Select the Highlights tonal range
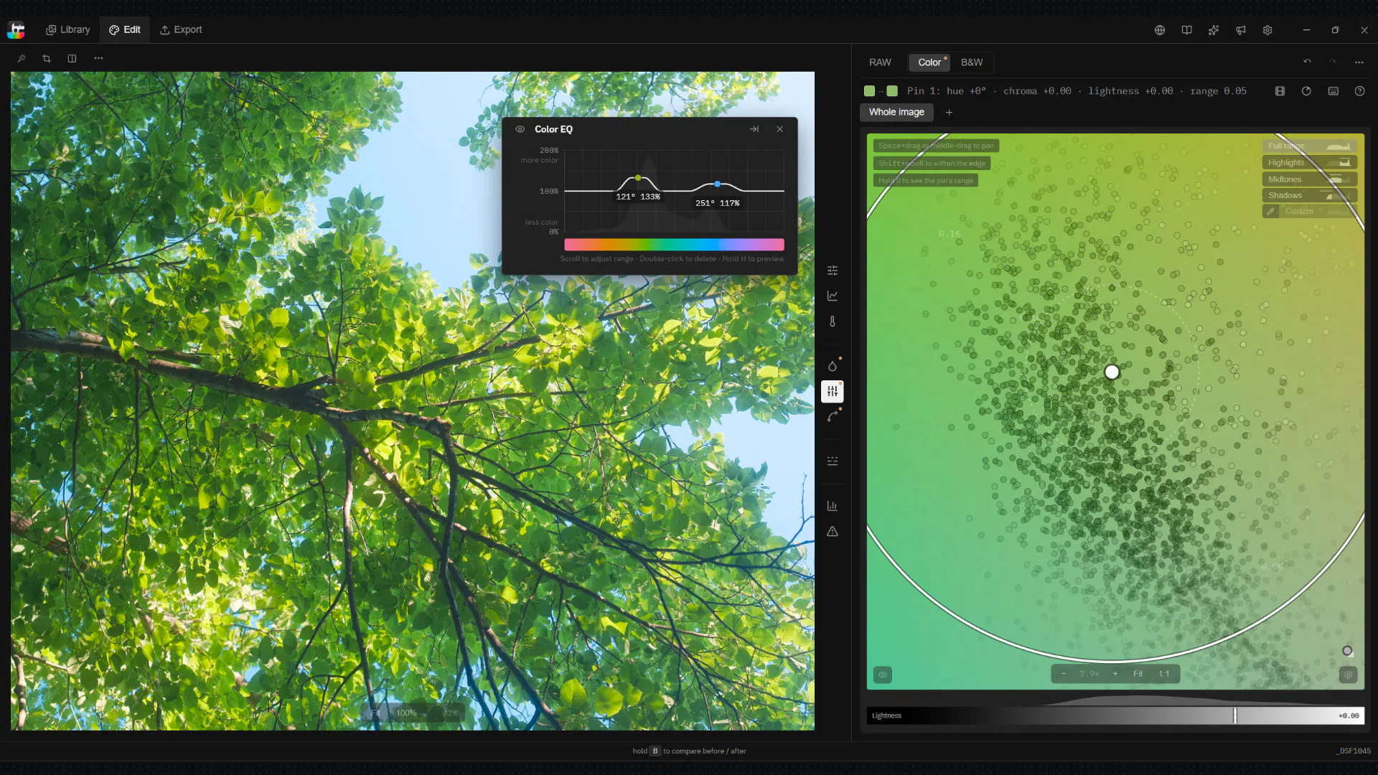Screen dimensions: 1378x775 [x=1310, y=163]
